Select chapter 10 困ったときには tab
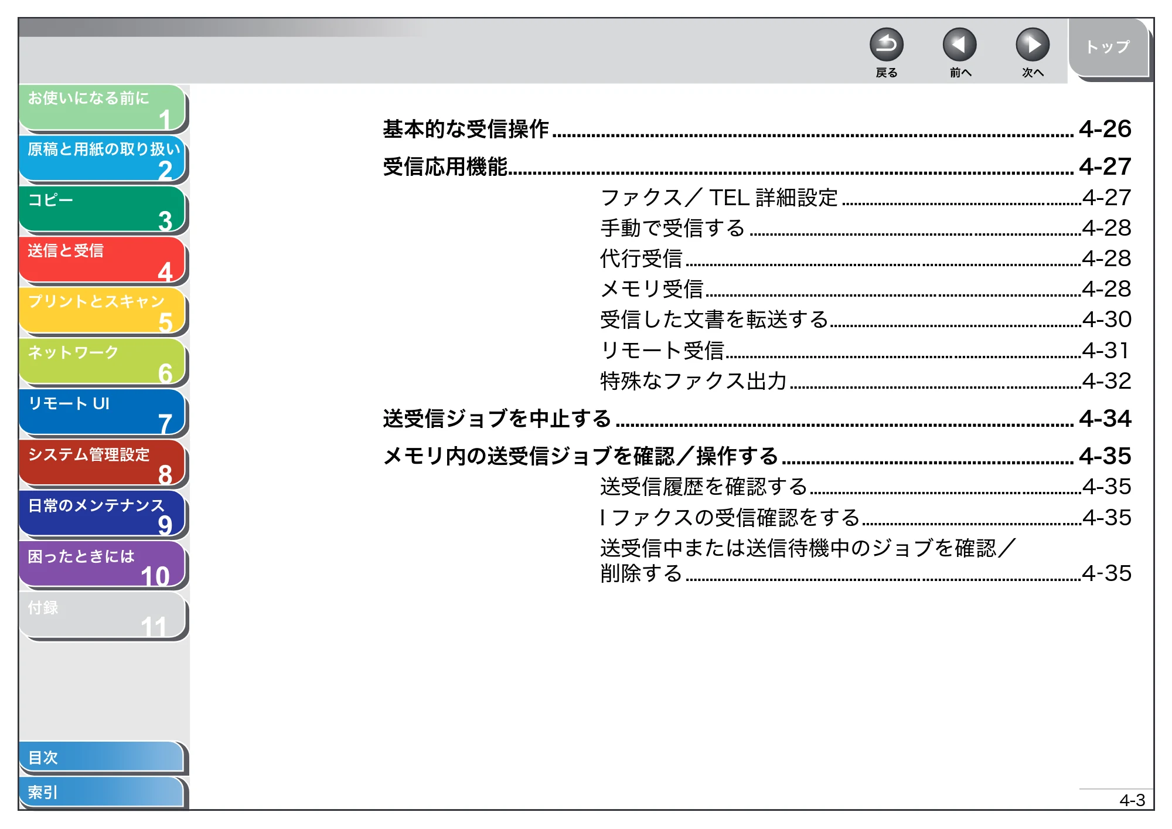The width and height of the screenshot is (1172, 829). pyautogui.click(x=103, y=565)
